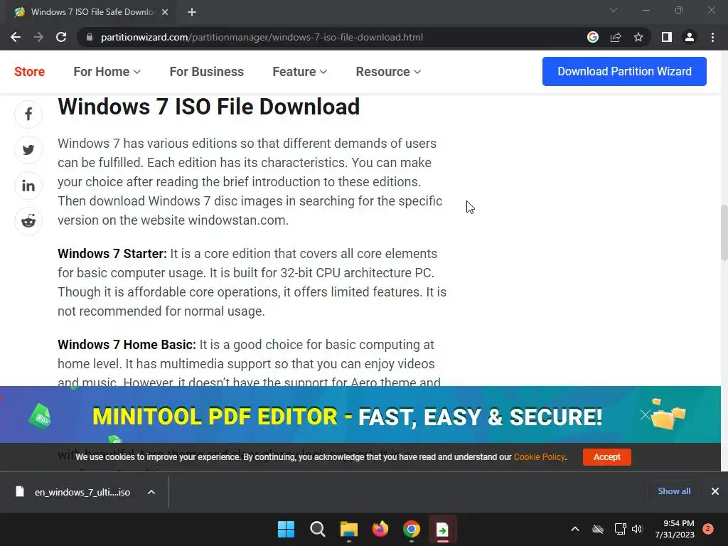Open new tab with plus button

pyautogui.click(x=192, y=12)
